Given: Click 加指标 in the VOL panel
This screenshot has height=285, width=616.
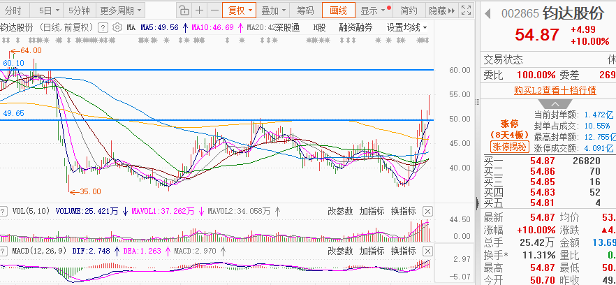Looking at the screenshot, I should click(372, 212).
